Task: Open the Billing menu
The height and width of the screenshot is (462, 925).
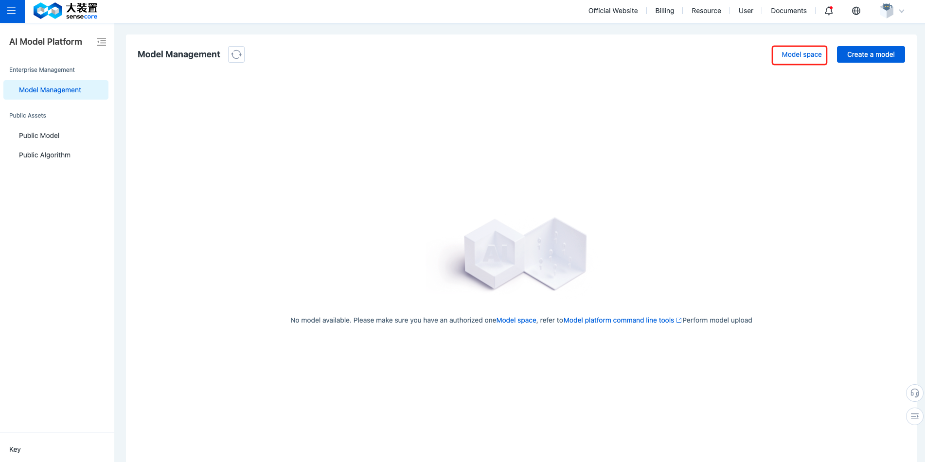Action: coord(664,11)
